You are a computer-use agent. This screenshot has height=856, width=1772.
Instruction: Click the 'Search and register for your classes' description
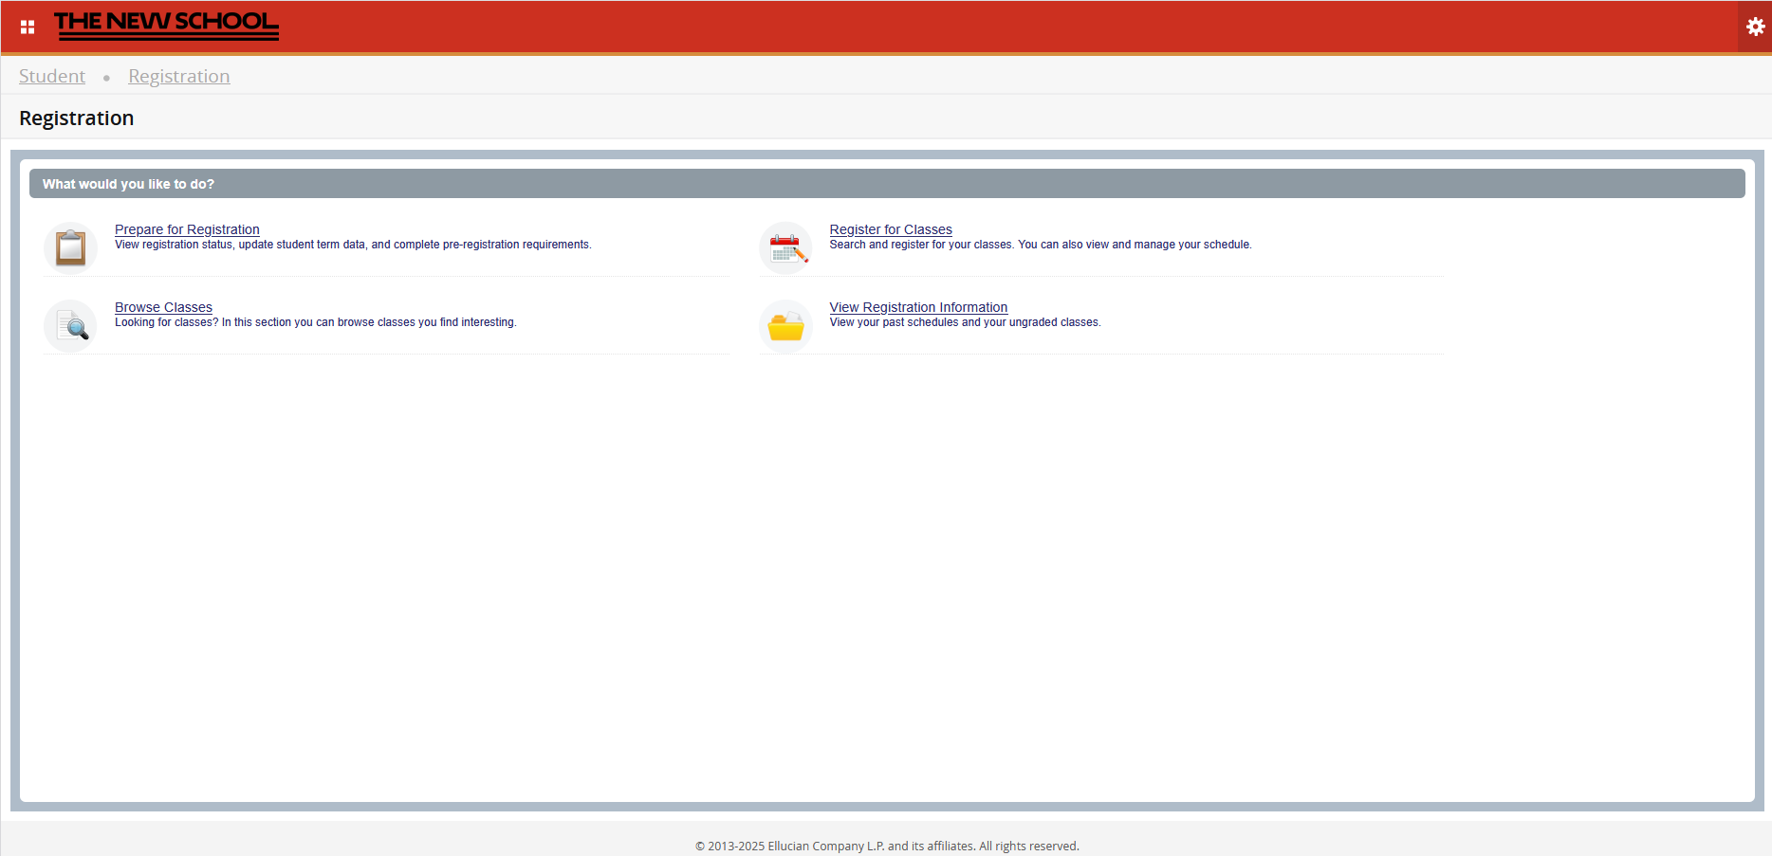coord(1040,245)
